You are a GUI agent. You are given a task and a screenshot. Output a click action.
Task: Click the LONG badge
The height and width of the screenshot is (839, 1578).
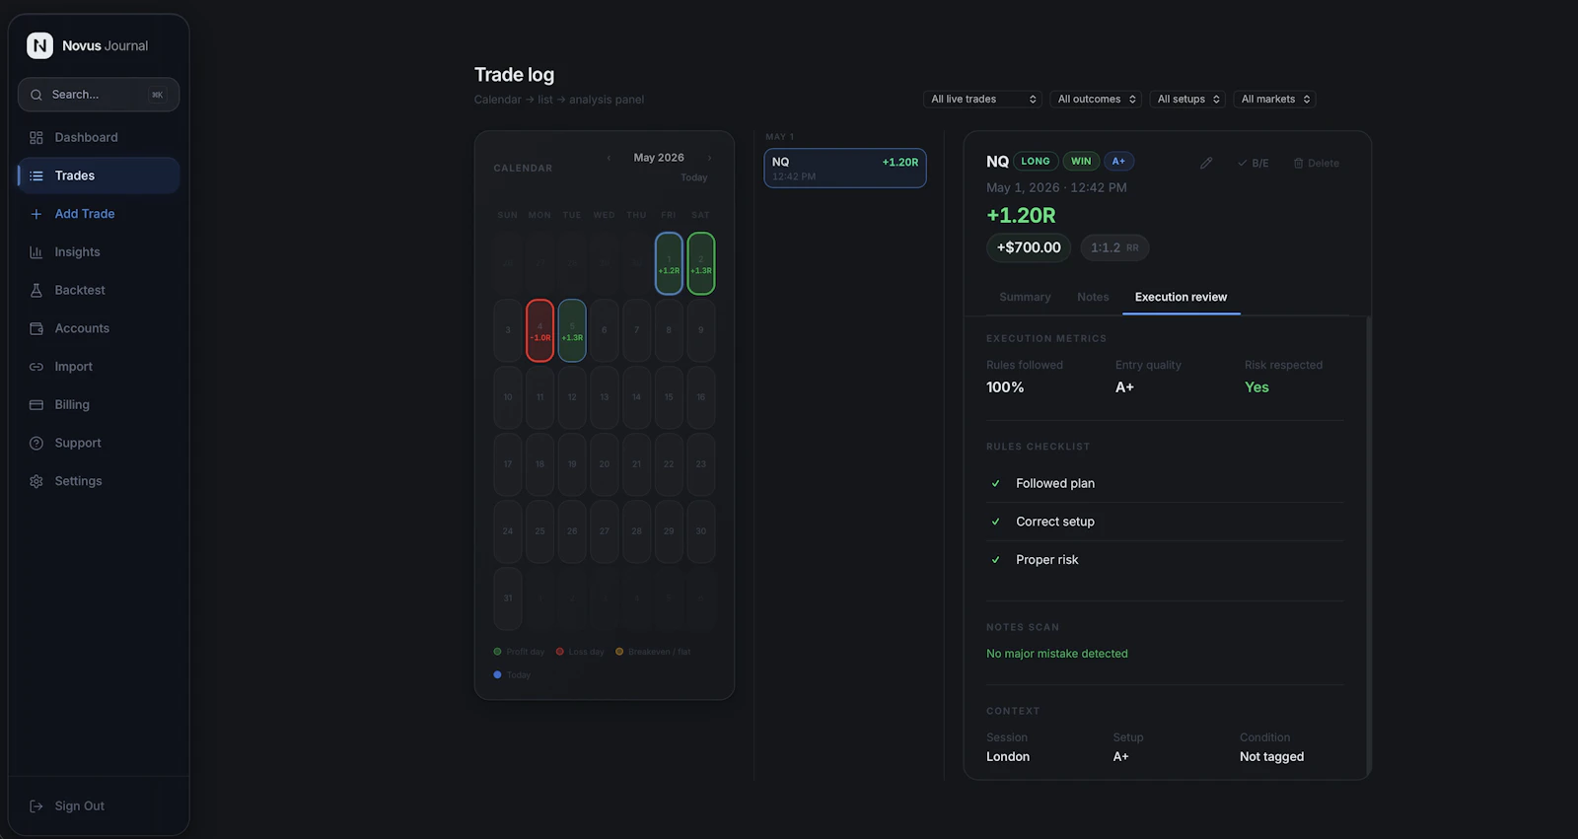point(1036,161)
